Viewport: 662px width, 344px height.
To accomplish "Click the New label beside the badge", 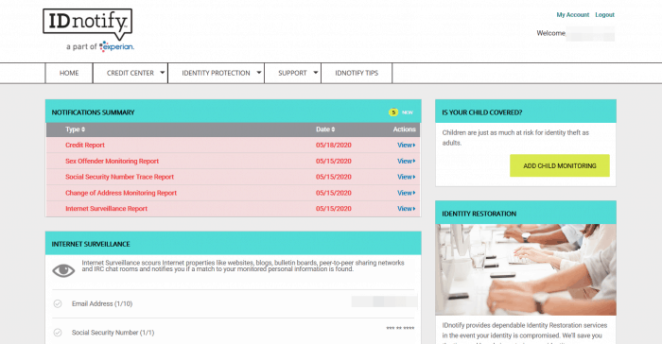I will click(408, 112).
